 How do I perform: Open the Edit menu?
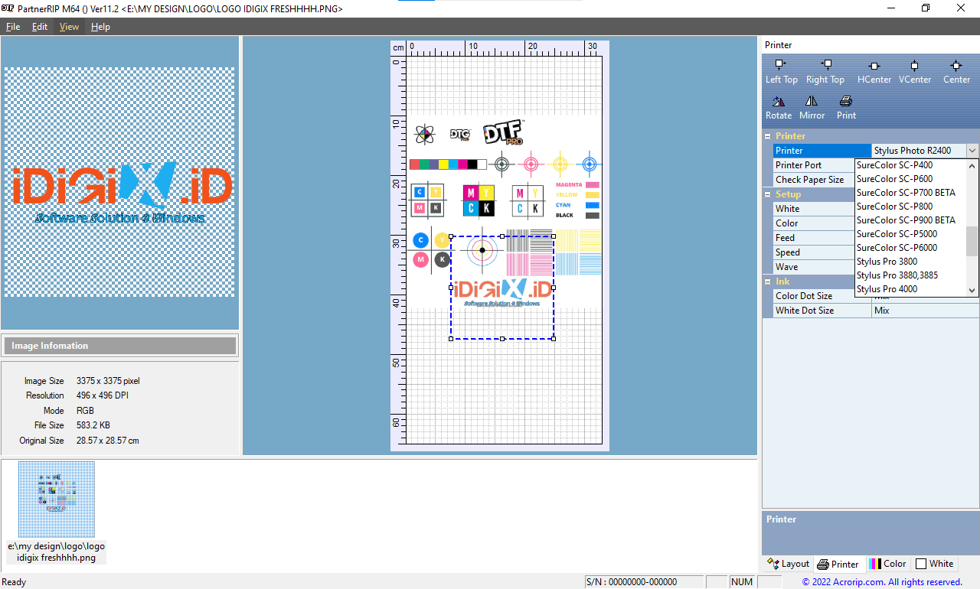(x=40, y=27)
